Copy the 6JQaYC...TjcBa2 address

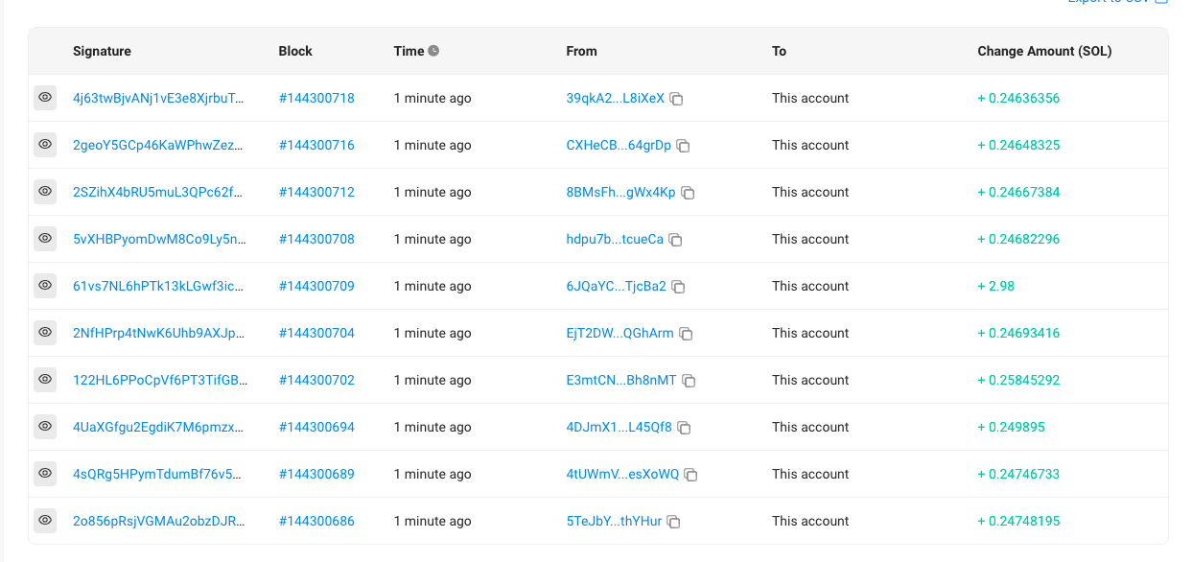[678, 287]
